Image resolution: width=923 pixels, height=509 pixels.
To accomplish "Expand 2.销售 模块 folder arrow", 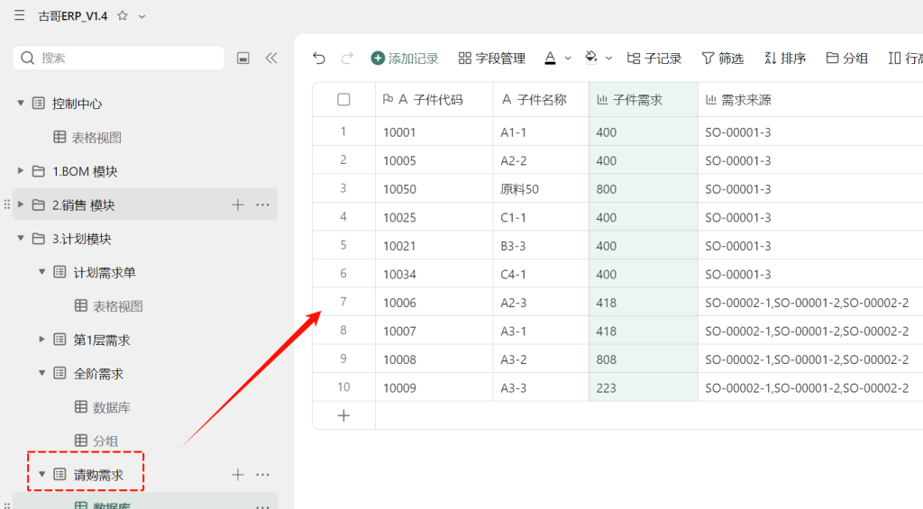I will 21,205.
